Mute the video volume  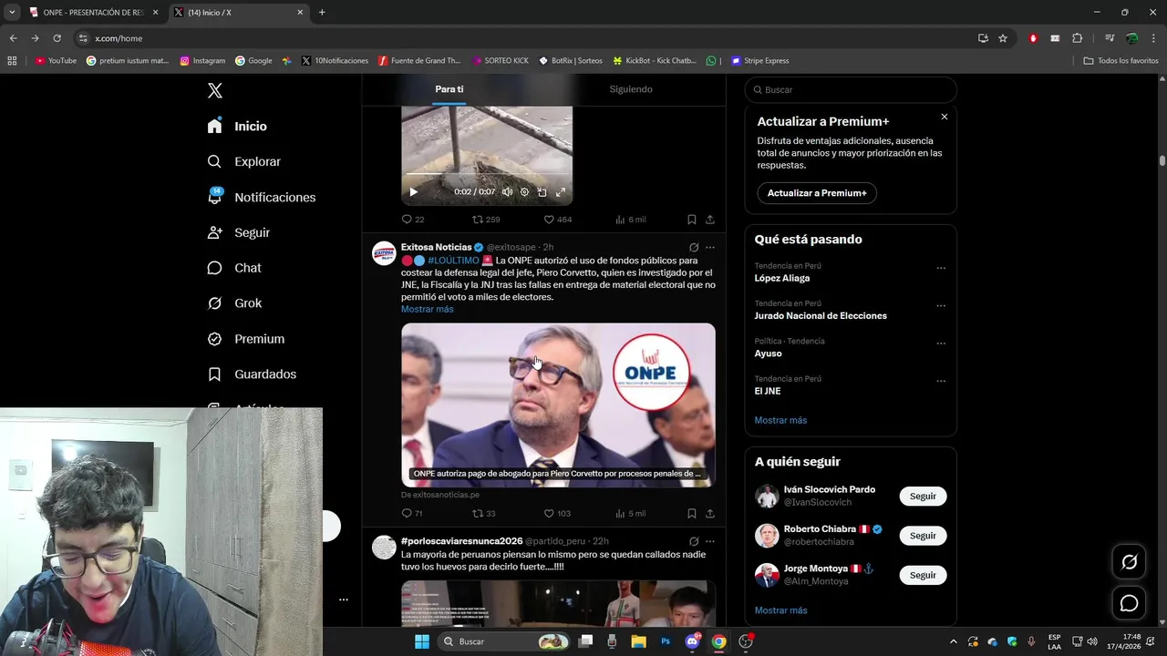click(507, 192)
